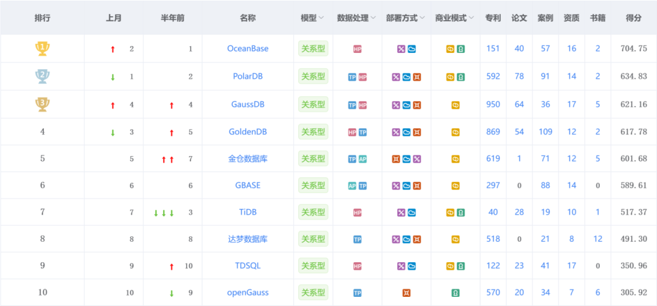The image size is (657, 306).
Task: Click the 关系型 tag in openGauss row
Action: pos(313,292)
